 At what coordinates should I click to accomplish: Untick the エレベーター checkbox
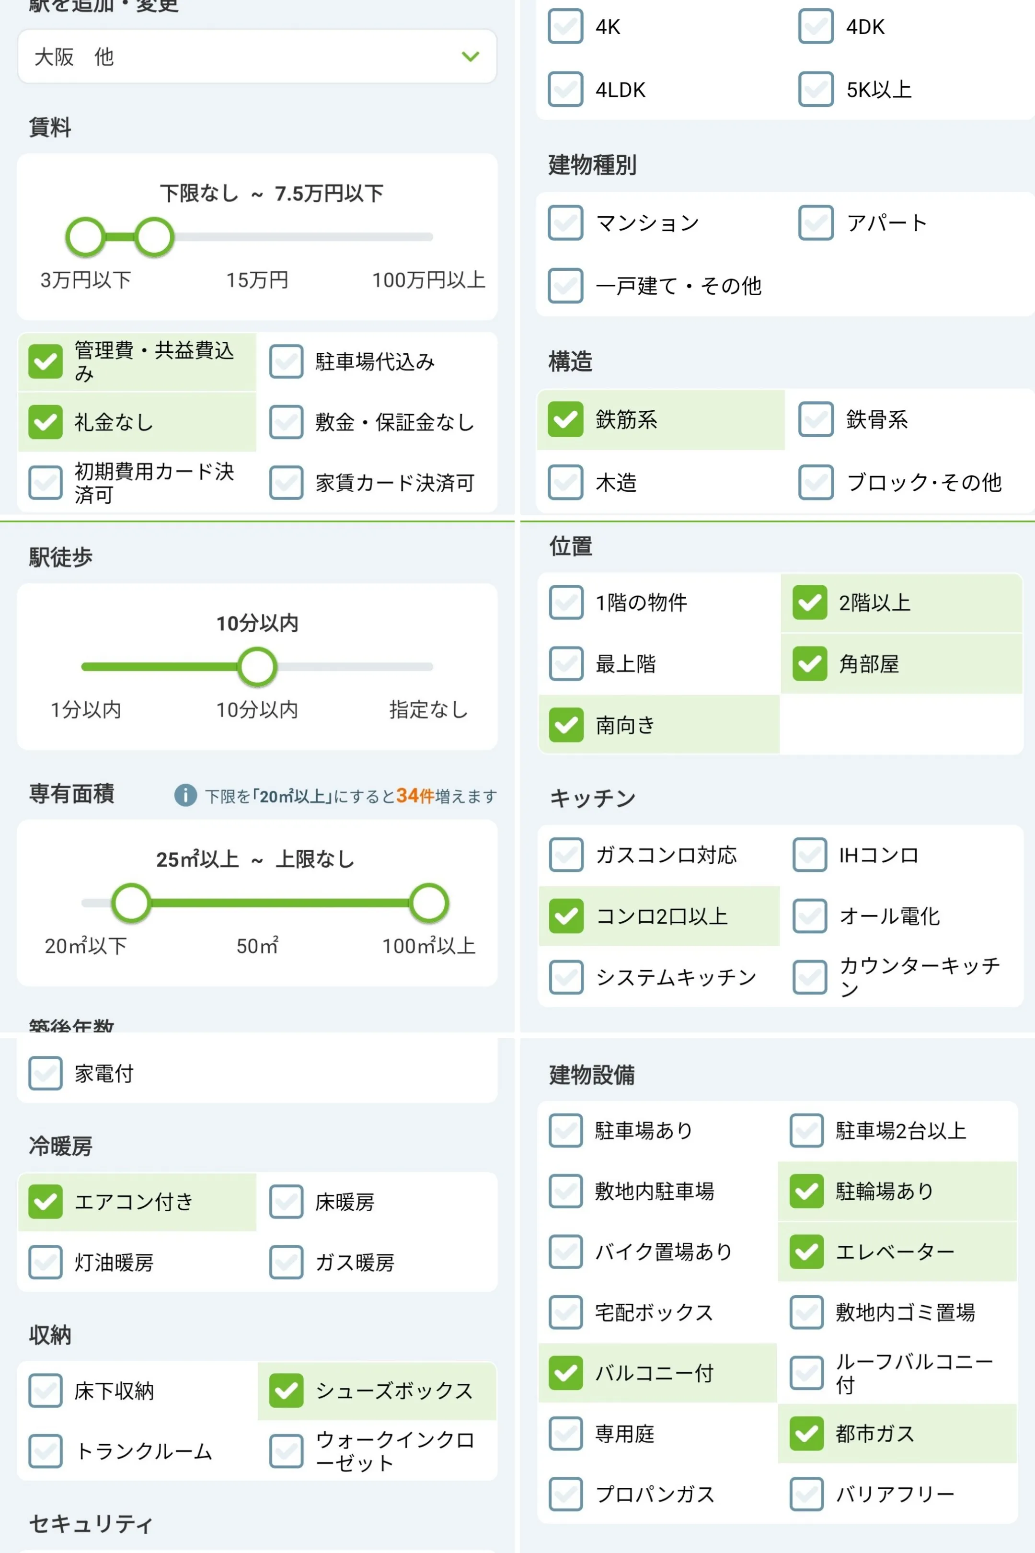(806, 1251)
